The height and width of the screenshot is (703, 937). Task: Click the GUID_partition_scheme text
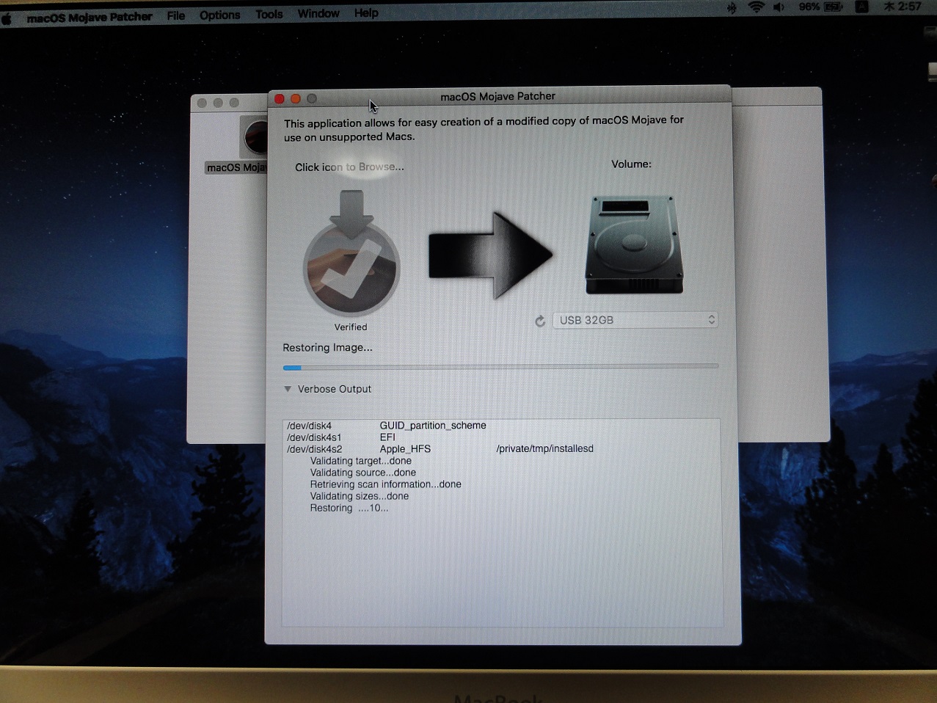(433, 426)
